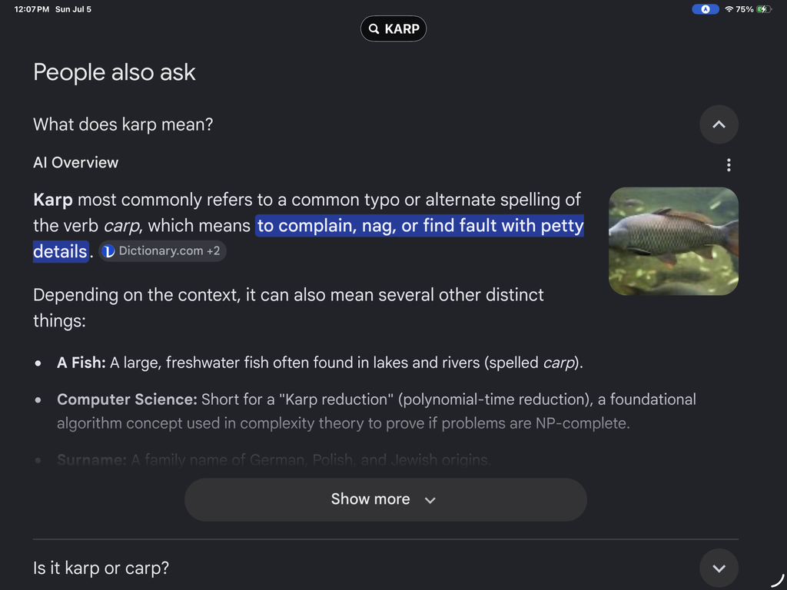Tap the magnifier icon in the KARP search pill
Image resolution: width=787 pixels, height=590 pixels.
374,29
